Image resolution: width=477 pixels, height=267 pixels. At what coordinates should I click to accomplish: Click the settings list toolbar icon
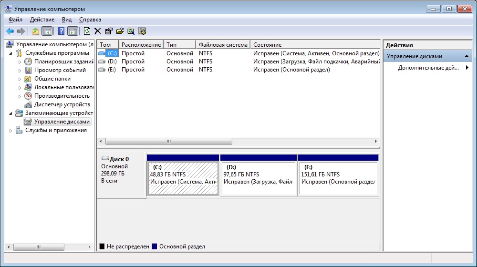142,31
